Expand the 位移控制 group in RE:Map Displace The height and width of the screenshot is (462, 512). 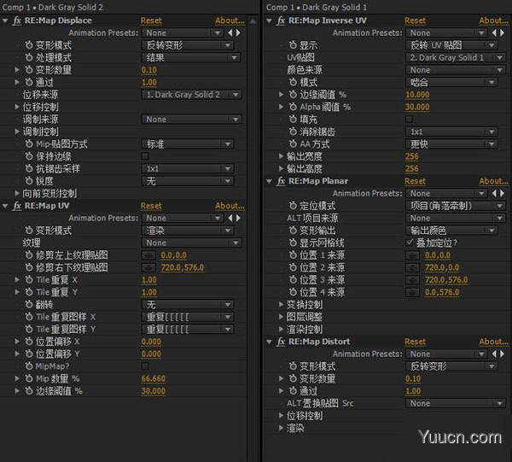17,107
